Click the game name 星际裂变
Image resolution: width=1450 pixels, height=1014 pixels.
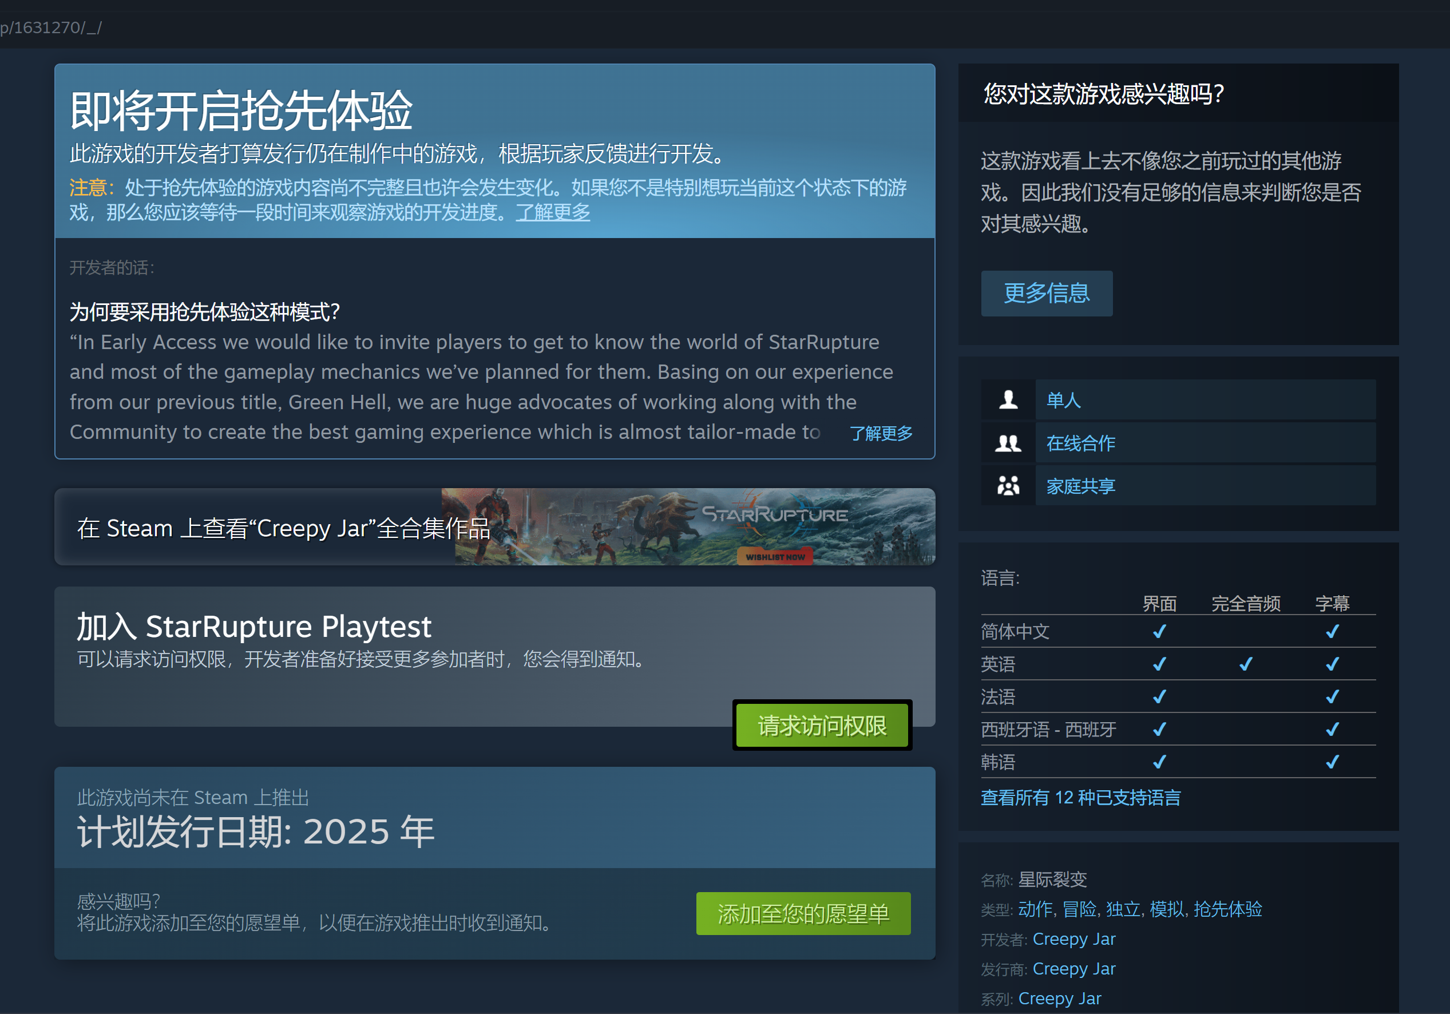point(1053,880)
